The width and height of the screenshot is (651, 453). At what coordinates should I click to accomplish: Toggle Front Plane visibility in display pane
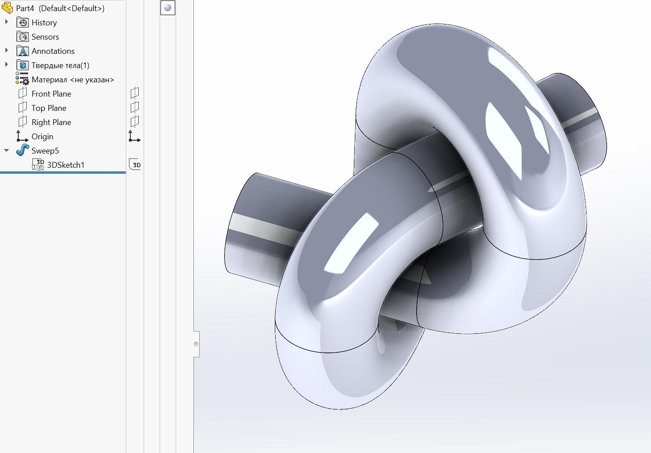point(135,93)
